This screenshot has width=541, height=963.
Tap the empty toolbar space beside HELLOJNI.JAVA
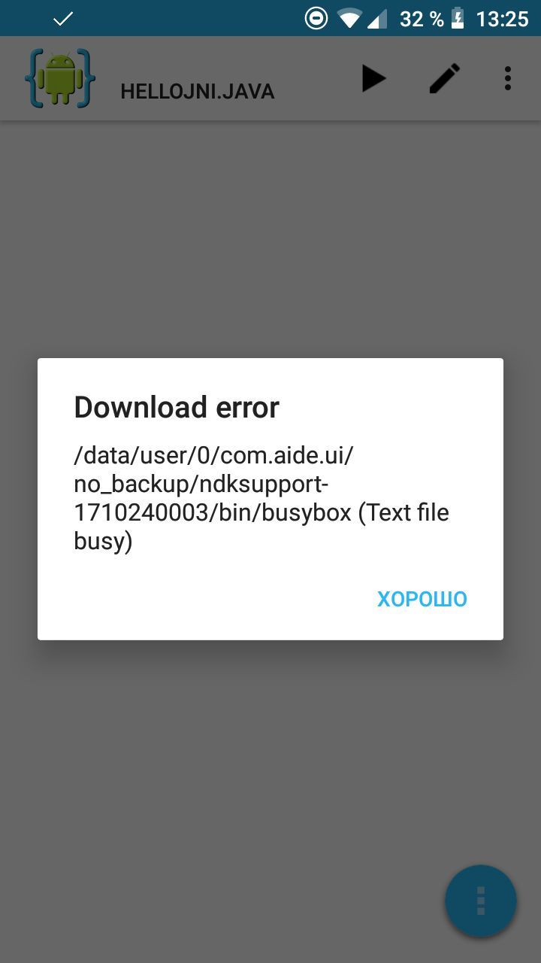point(316,78)
